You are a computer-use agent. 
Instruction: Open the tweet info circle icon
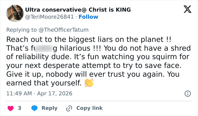(187, 93)
